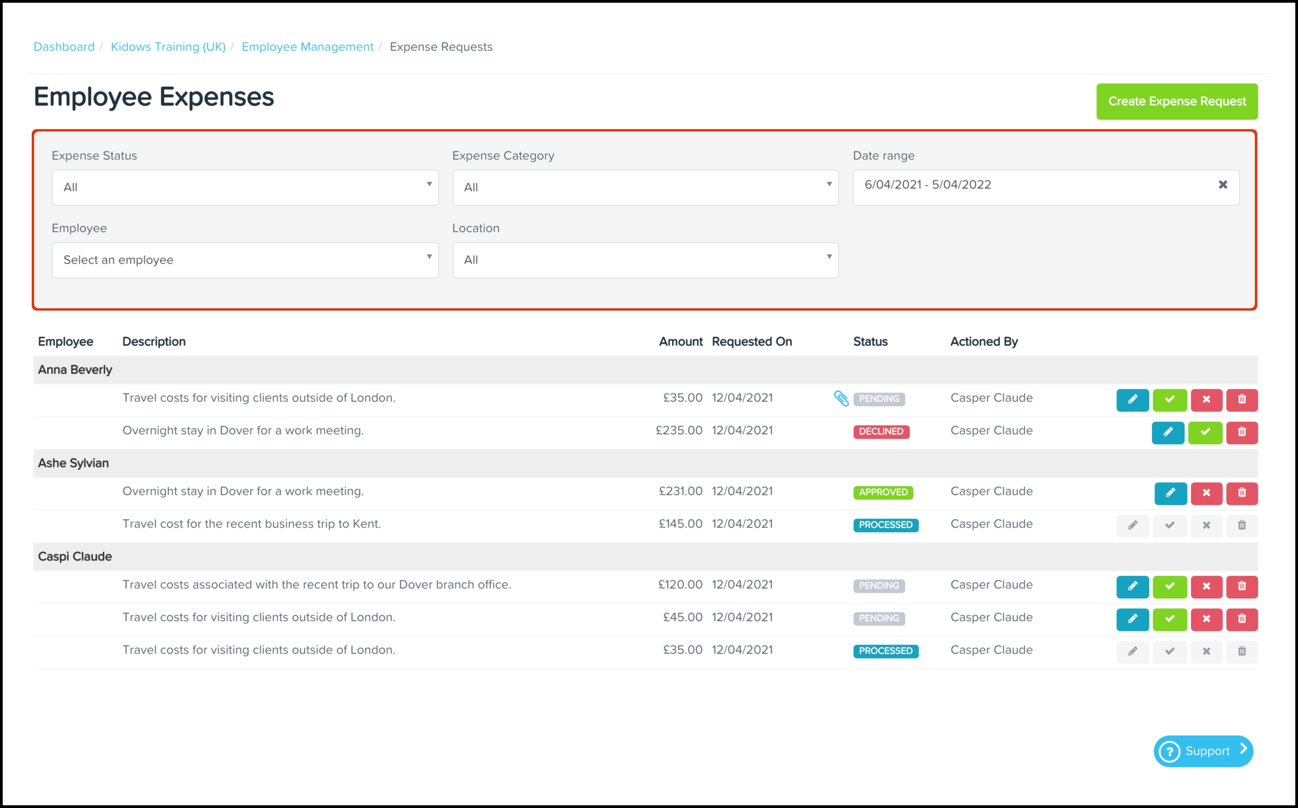
Task: Click Create Expense Request button
Action: click(x=1176, y=102)
